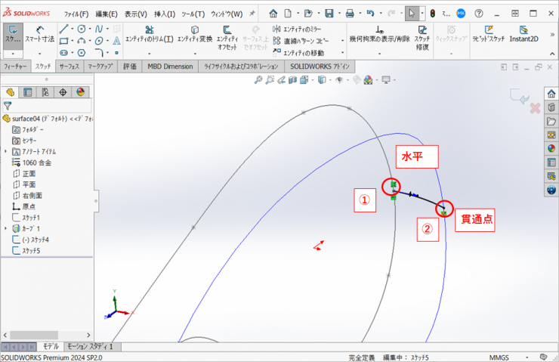Open the ConfigurationManager tab icon
Screen dimensions: 559x362
45,92
